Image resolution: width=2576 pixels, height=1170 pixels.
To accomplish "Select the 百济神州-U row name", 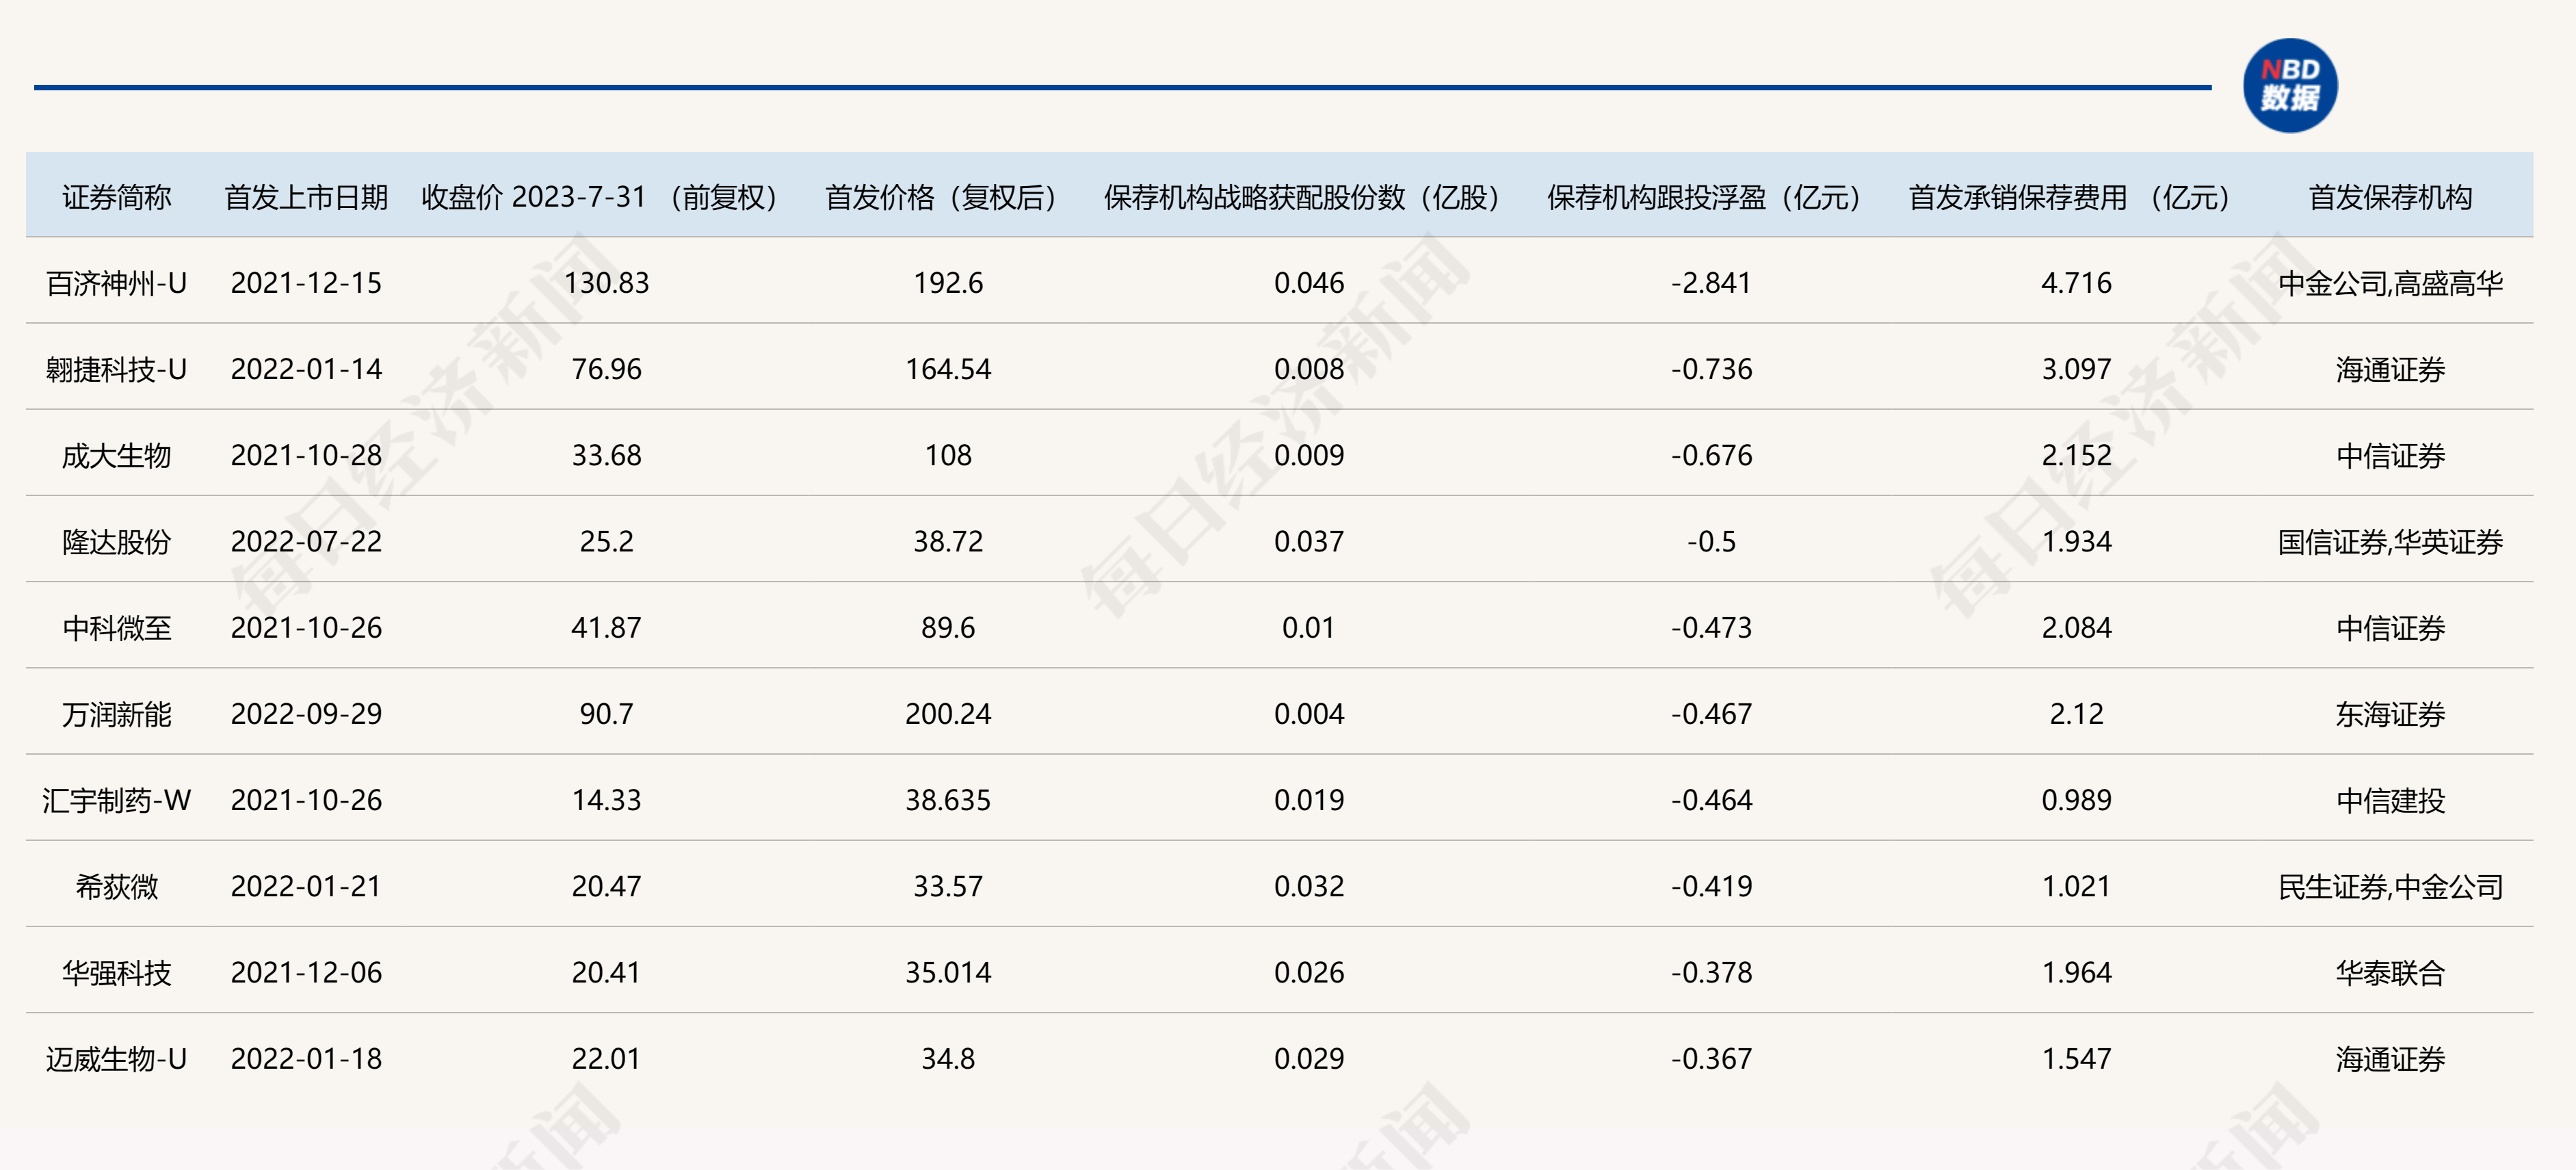I will click(117, 283).
